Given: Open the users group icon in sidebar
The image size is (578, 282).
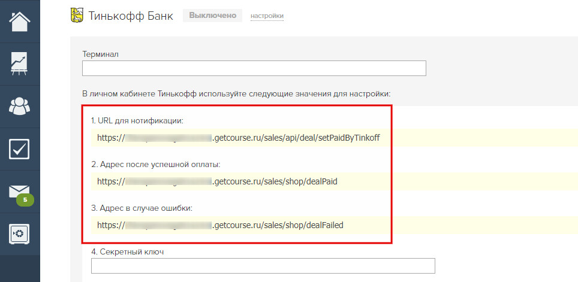Looking at the screenshot, I should coord(20,107).
